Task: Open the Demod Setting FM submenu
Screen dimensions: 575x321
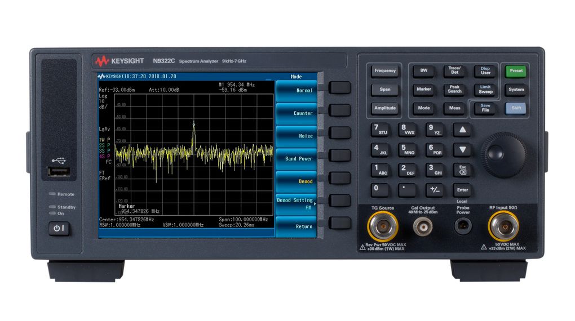Action: pos(297,204)
